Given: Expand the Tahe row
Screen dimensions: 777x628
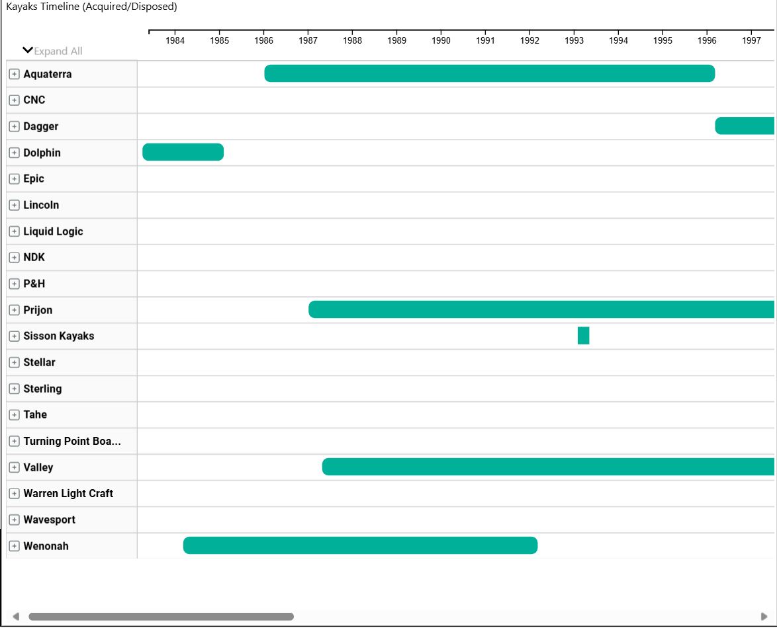Looking at the screenshot, I should click(15, 414).
